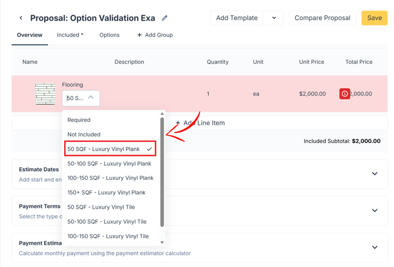Image resolution: width=394 pixels, height=267 pixels.
Task: Expand the Payment Terms section
Action: click(x=375, y=211)
